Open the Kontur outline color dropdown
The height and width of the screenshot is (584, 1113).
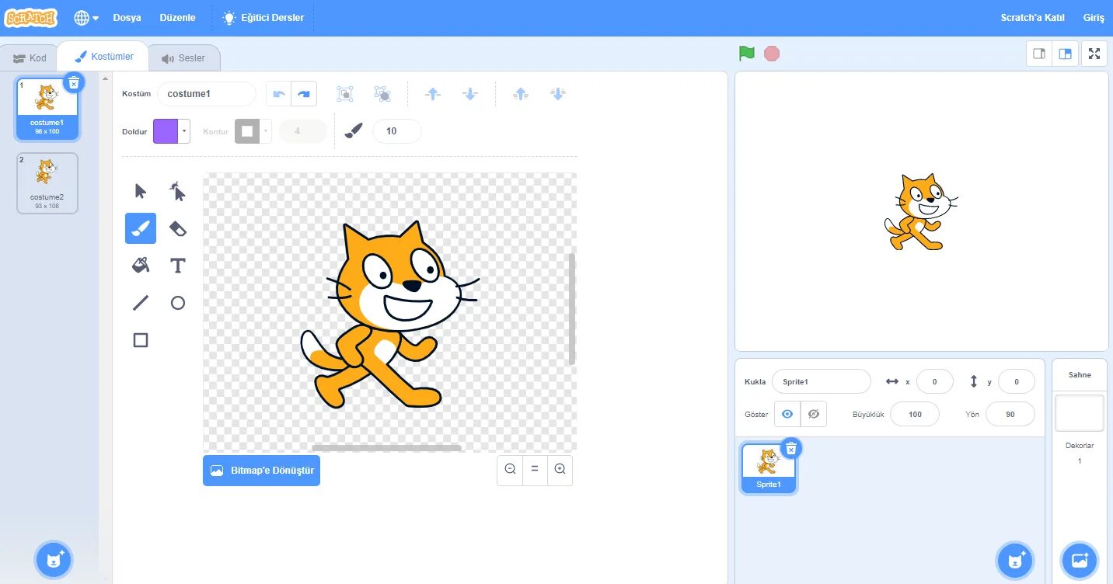(266, 131)
